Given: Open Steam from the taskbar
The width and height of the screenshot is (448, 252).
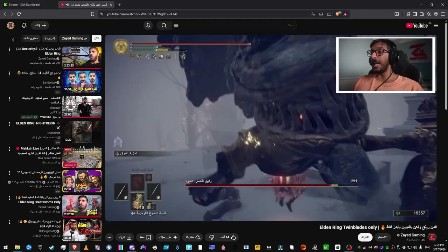Looking at the screenshot, I should [x=51, y=247].
